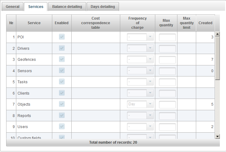Viewport: 226px width, 152px height.
Task: Open the Balance detailing tab
Action: coord(67,7)
